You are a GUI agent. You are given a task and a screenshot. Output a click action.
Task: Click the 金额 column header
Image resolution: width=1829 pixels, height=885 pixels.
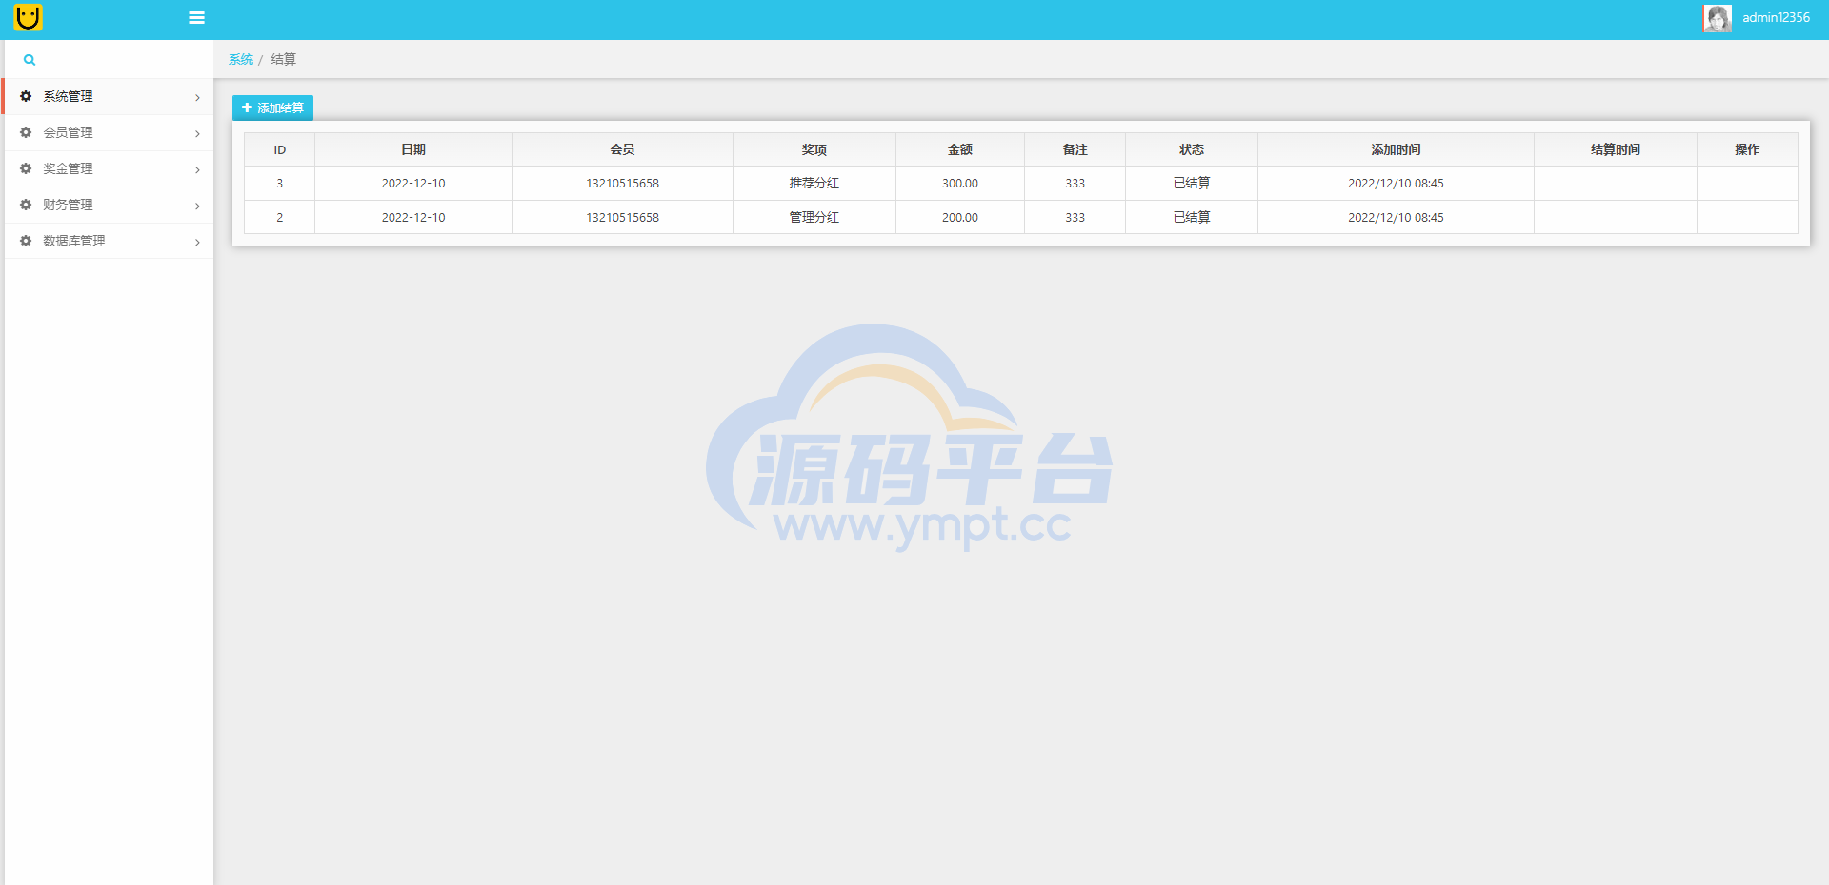tap(959, 149)
